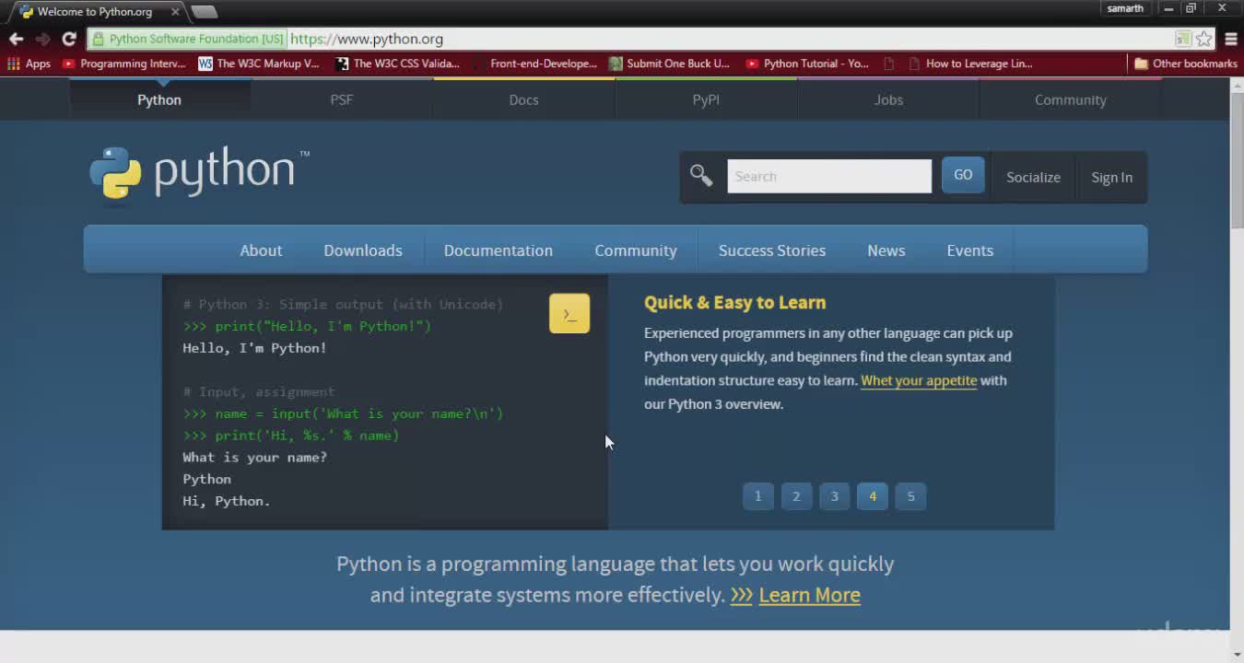Open The W3C CSS Valida... bookmark
The width and height of the screenshot is (1244, 663).
(x=397, y=64)
